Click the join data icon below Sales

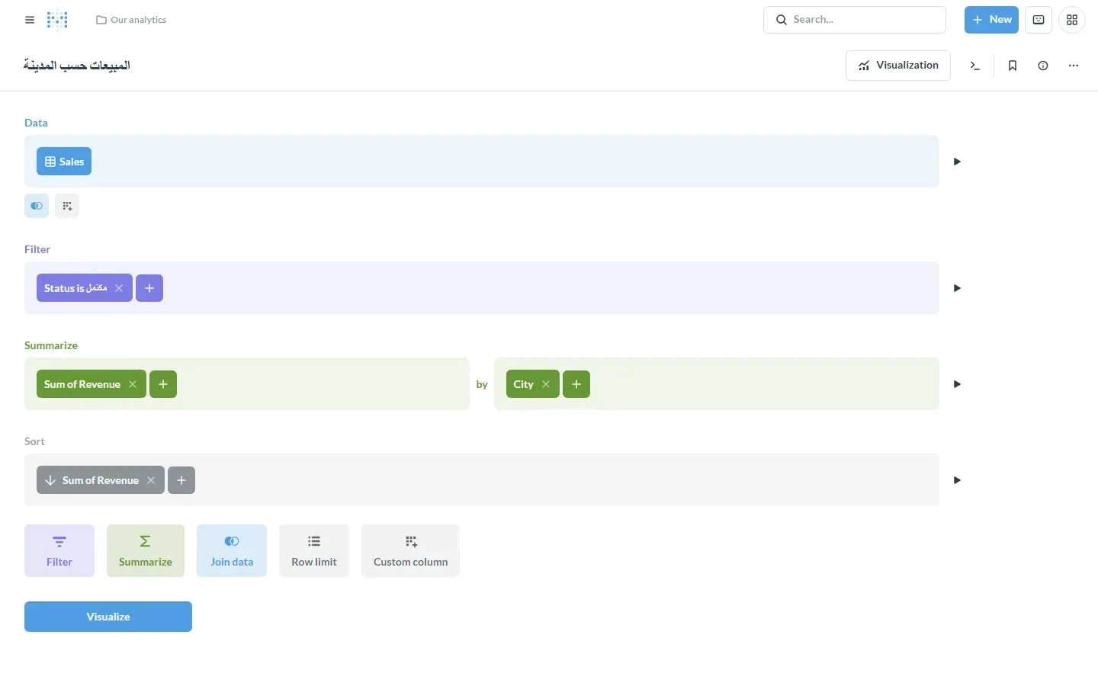[37, 206]
